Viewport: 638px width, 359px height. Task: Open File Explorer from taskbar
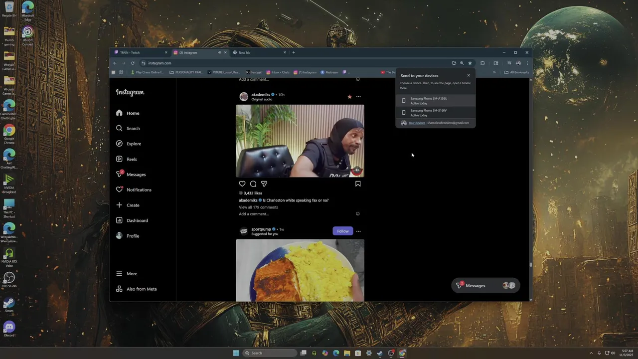[x=347, y=353]
